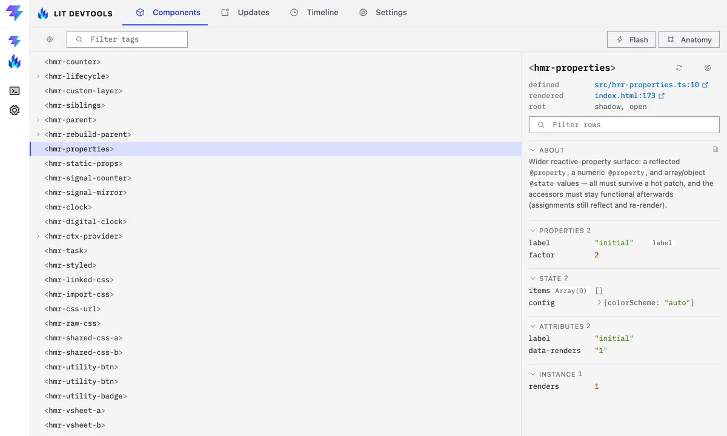Focus the Filter tags input field
This screenshot has width=727, height=436.
pyautogui.click(x=127, y=39)
